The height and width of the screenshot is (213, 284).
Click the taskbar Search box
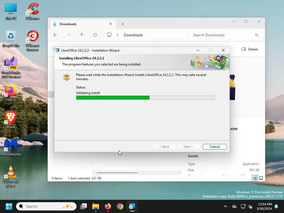click(46, 206)
